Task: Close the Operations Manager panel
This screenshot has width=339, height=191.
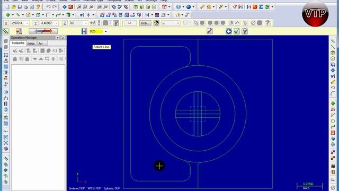Action: (63, 38)
